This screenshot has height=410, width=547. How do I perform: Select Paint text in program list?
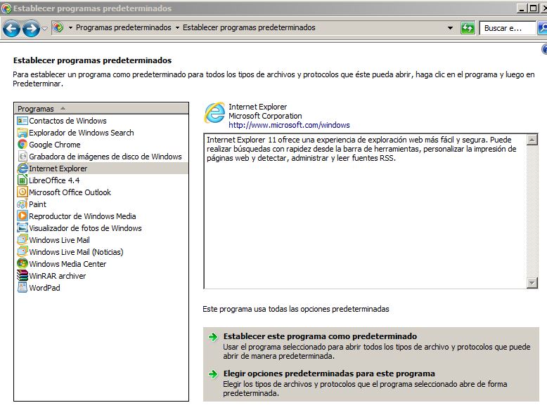click(x=38, y=204)
